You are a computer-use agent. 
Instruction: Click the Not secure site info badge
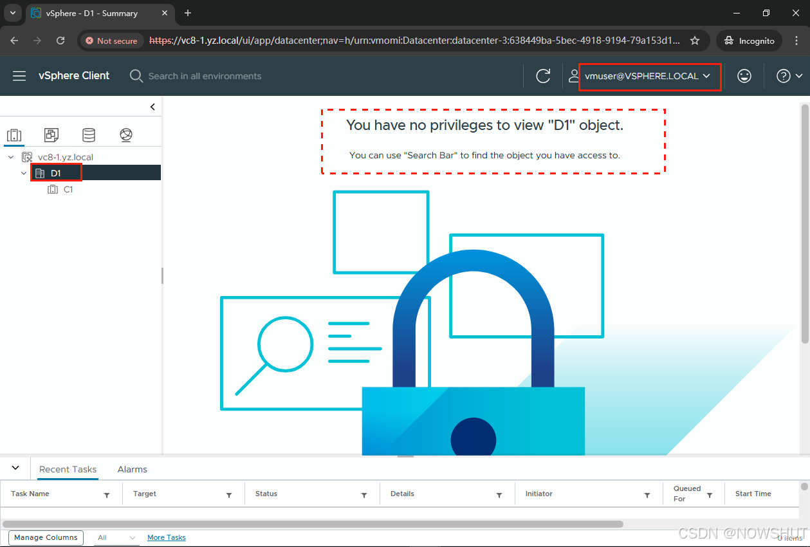112,41
